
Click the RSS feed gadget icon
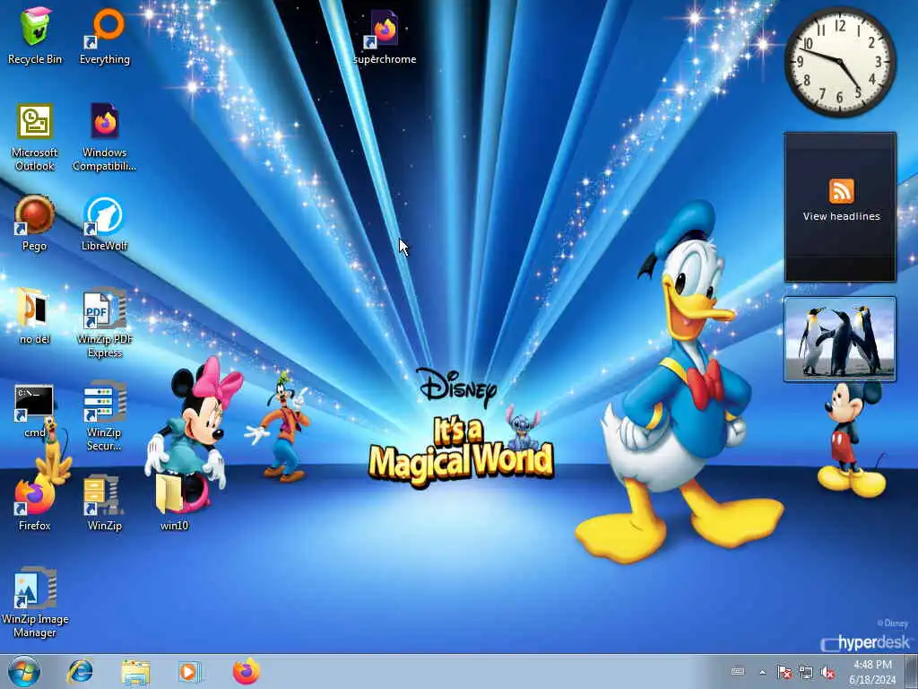841,191
